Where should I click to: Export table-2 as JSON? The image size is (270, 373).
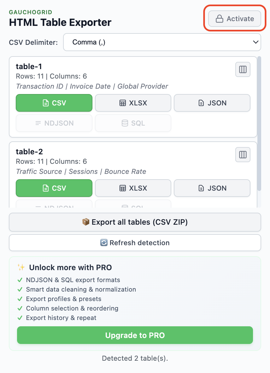pos(212,188)
